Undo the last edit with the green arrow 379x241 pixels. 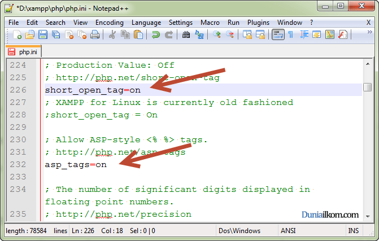click(155, 35)
